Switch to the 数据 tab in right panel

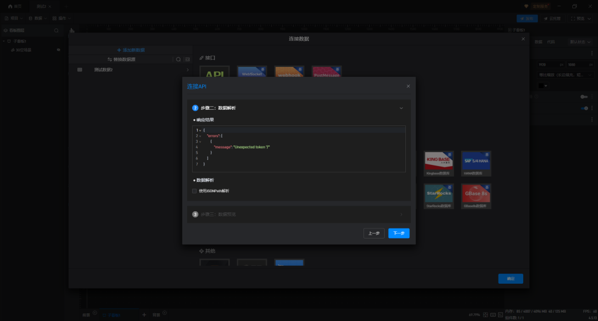[x=538, y=42]
